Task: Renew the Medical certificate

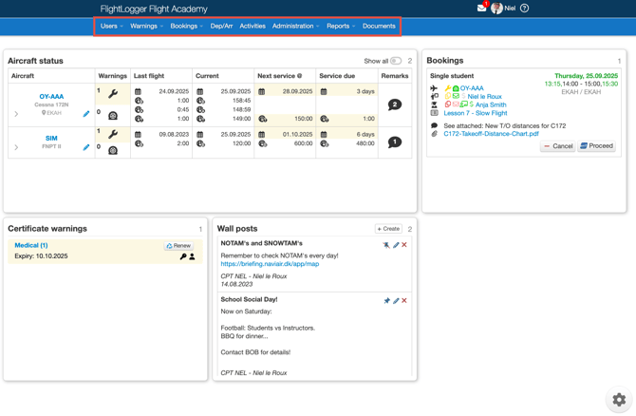Action: [x=178, y=246]
